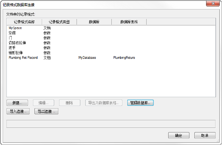Click 参数 type in 锥形拉伸 row
222x145 pixels.
point(47,53)
